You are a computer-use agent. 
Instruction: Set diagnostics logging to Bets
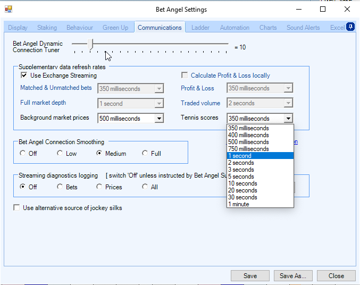pyautogui.click(x=60, y=187)
